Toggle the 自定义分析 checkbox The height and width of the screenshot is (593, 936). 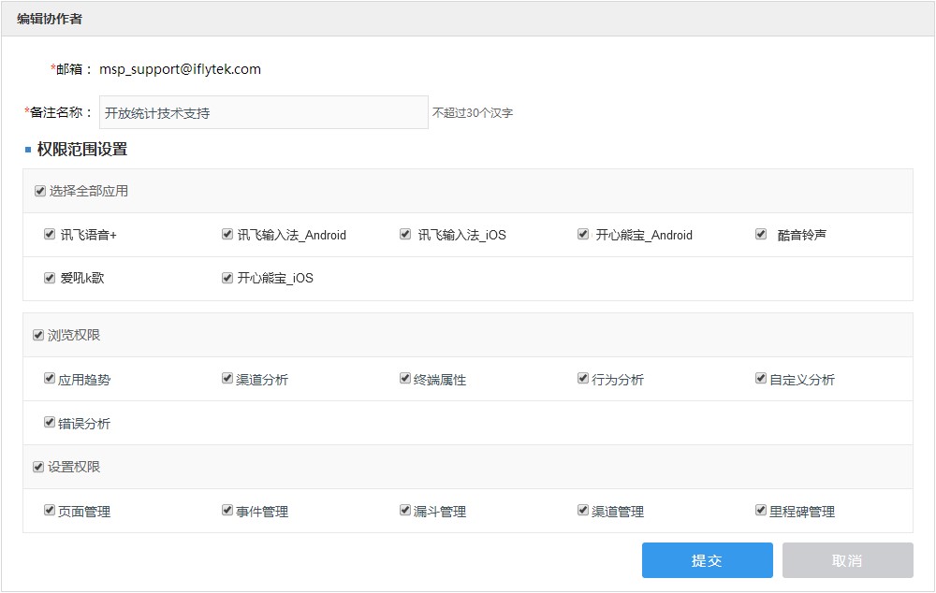[761, 378]
